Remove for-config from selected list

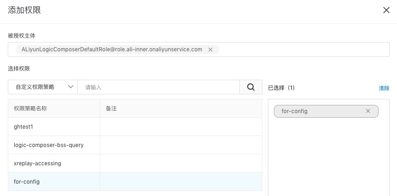(368, 111)
